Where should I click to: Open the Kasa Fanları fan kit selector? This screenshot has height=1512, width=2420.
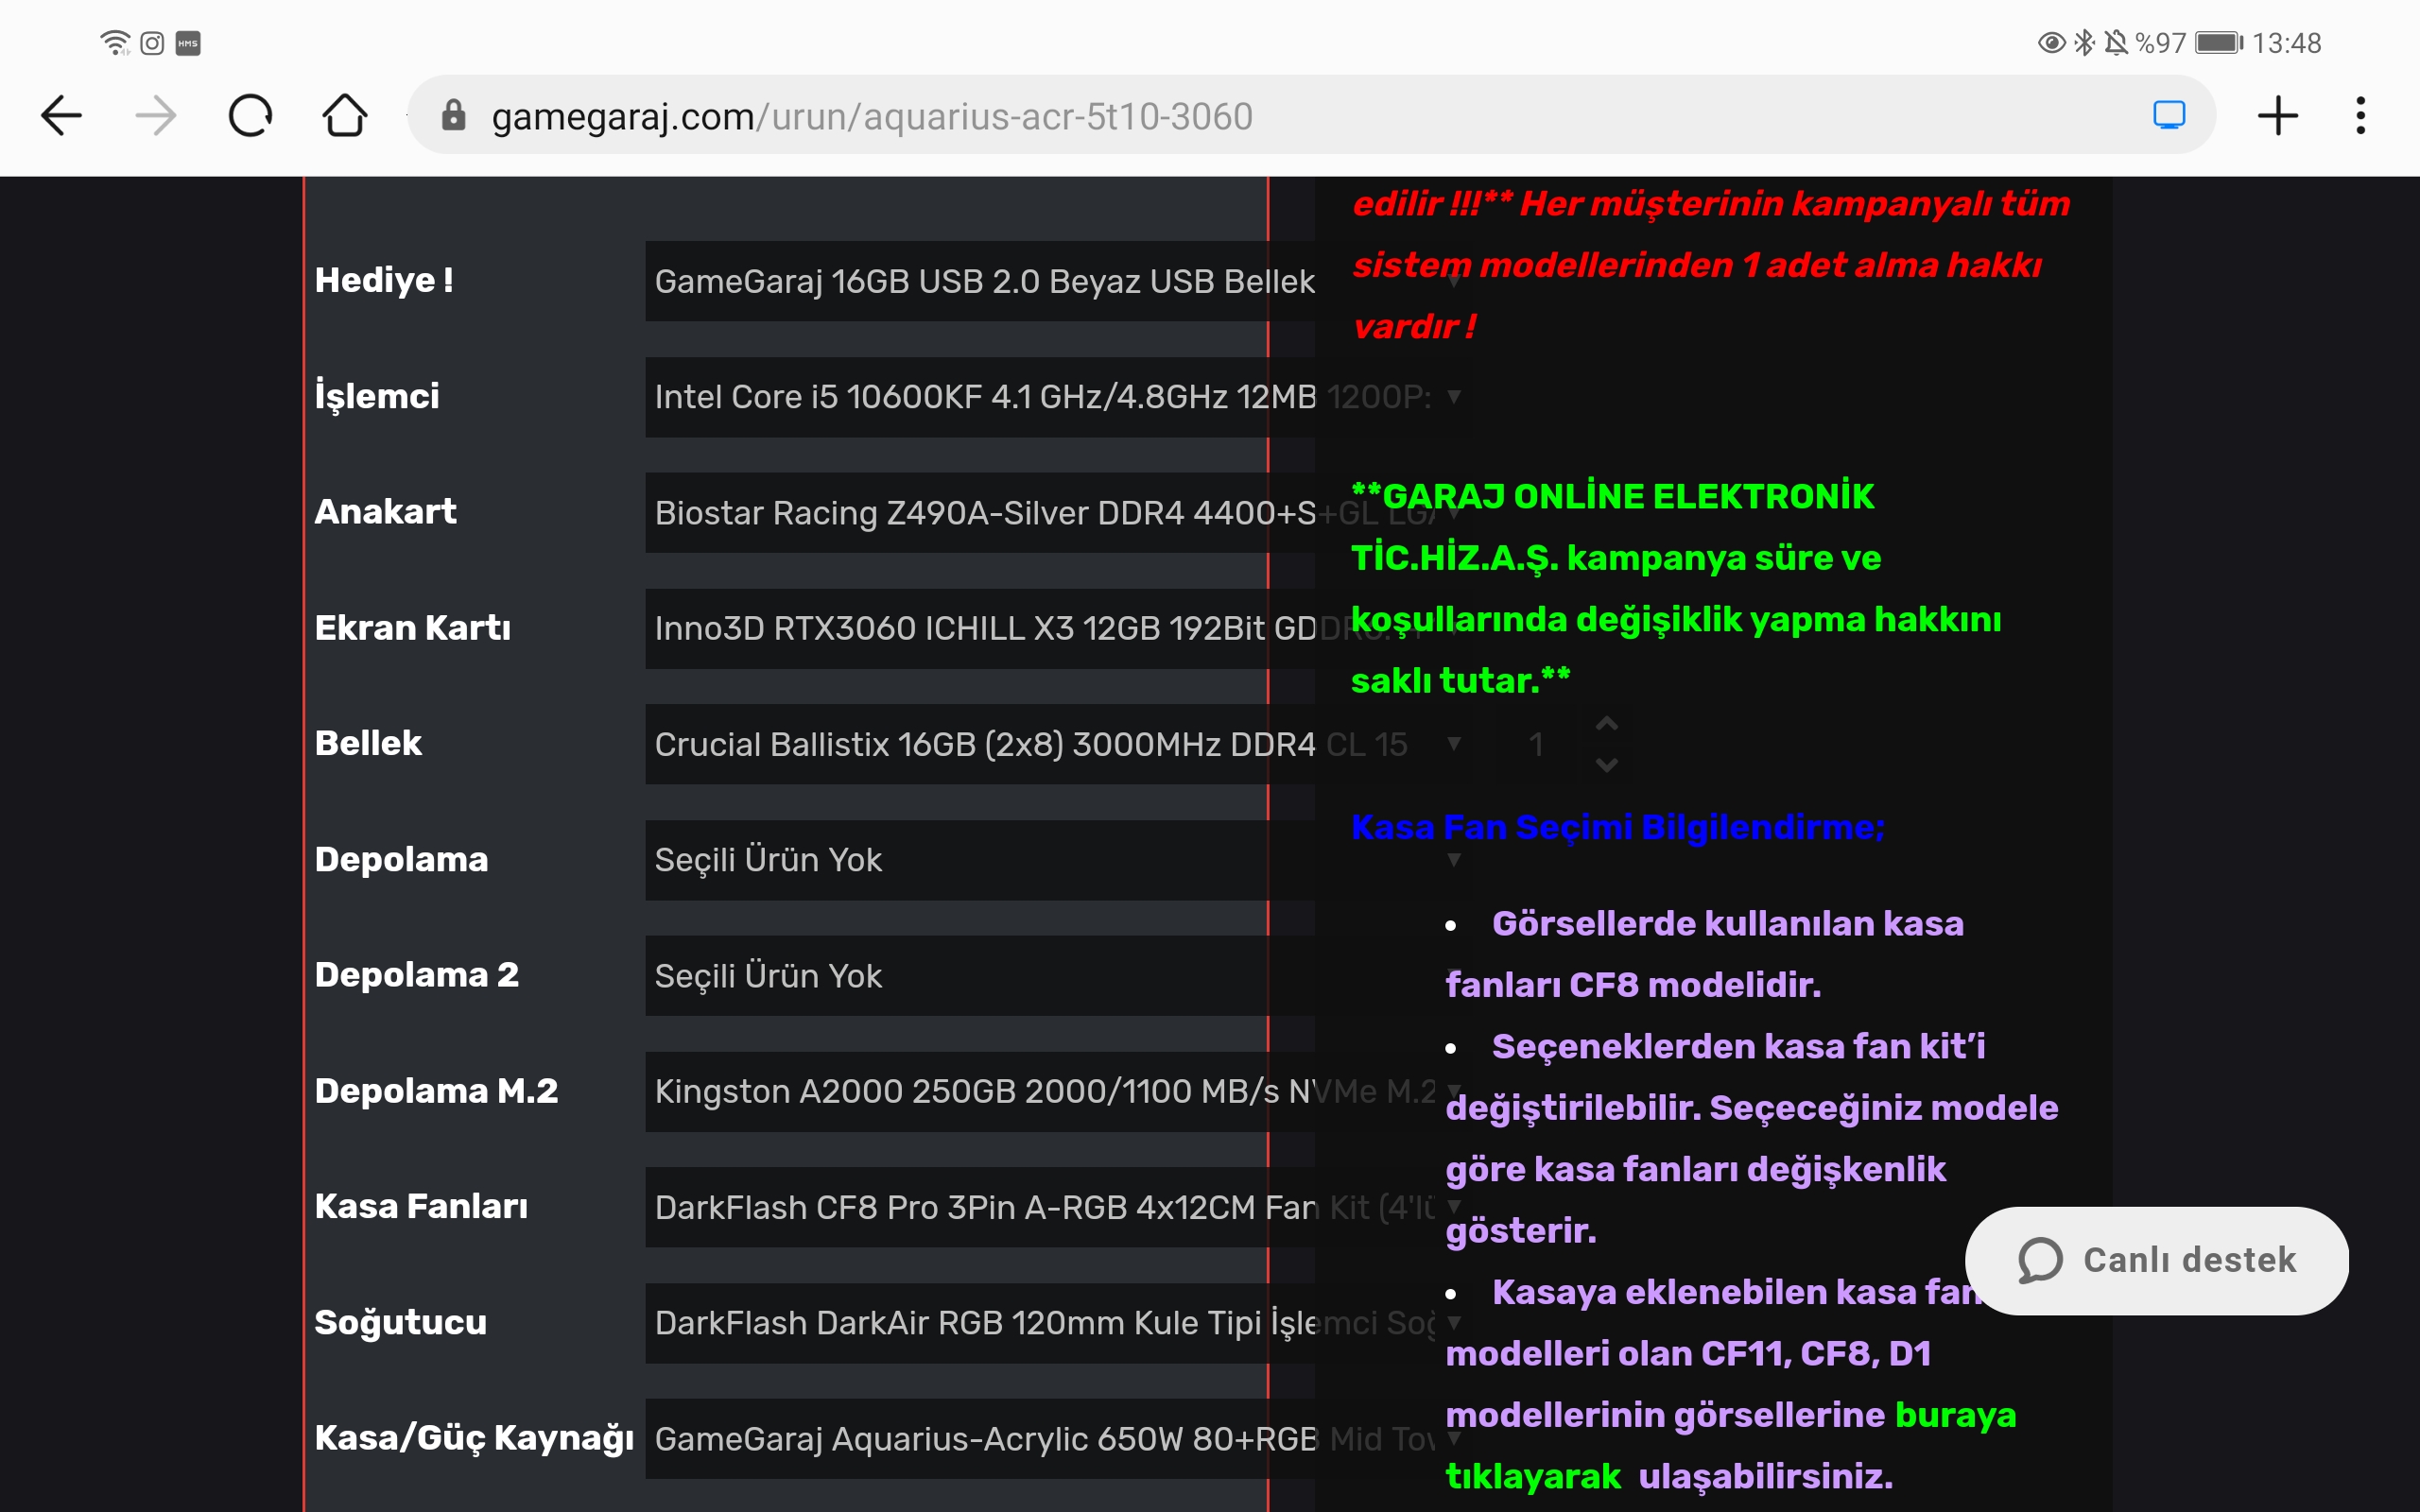tap(980, 1207)
